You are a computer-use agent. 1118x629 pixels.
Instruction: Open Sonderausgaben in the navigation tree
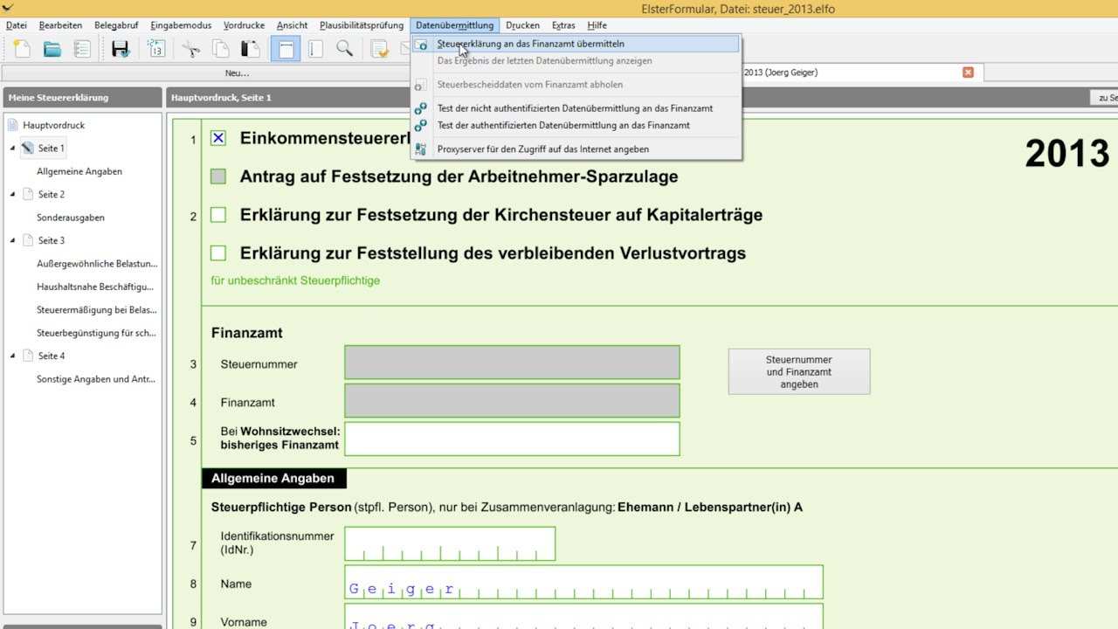pyautogui.click(x=71, y=218)
